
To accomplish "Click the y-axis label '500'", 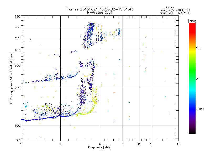I will click(17, 38).
